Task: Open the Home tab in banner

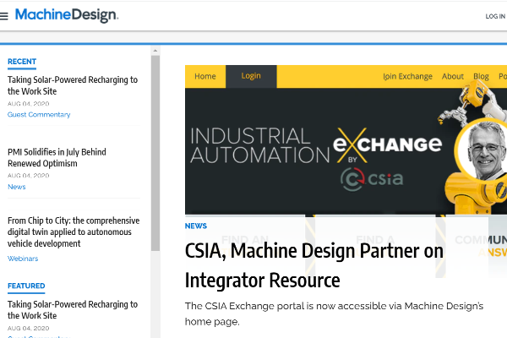Action: coord(205,76)
